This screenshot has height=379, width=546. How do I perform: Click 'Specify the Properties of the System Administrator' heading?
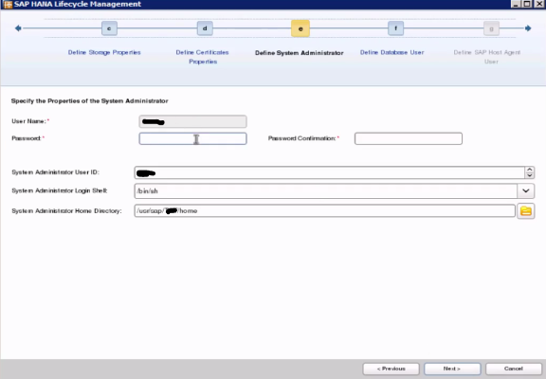point(89,101)
